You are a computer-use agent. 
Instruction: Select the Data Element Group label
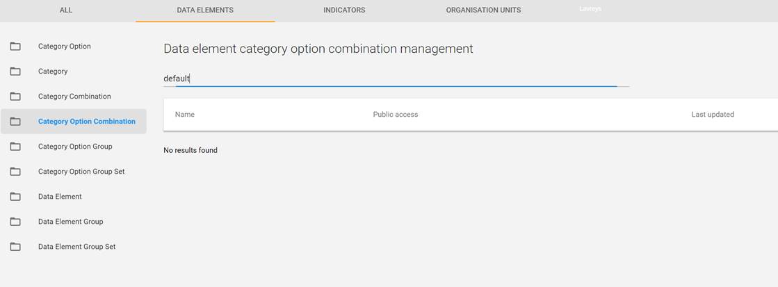point(70,222)
